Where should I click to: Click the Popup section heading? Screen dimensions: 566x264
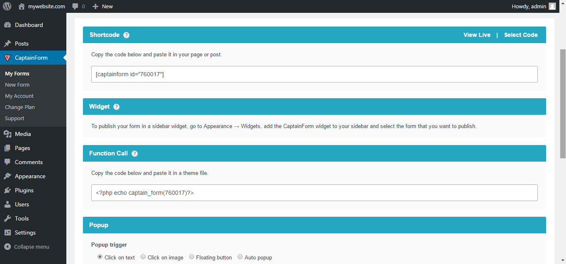[x=99, y=225]
